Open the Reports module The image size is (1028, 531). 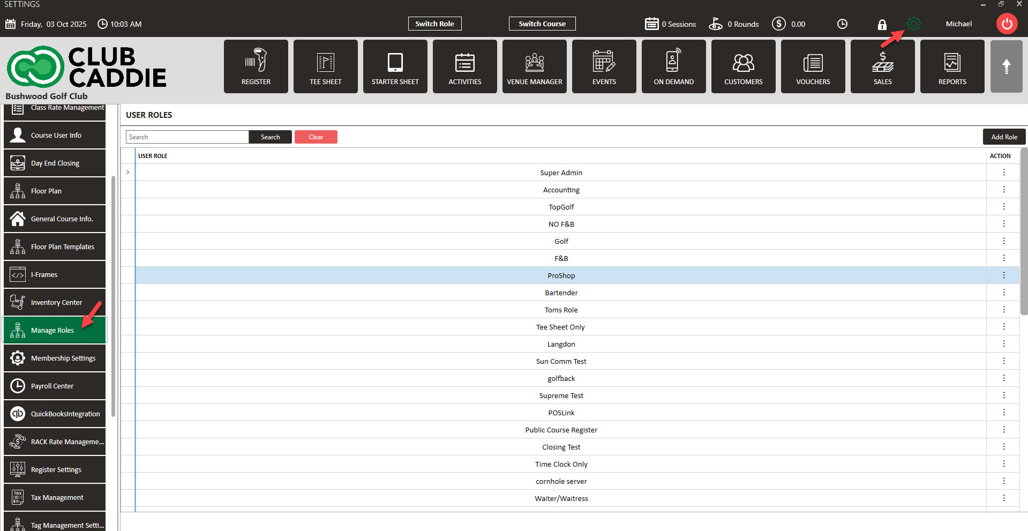(x=952, y=66)
